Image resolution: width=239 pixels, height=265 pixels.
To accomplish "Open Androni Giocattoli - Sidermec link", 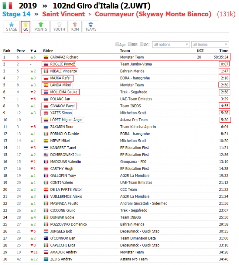I will 143,203.
